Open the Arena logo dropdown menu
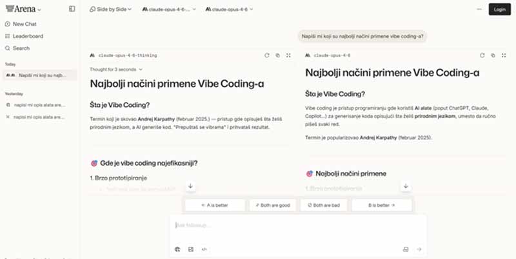 (x=22, y=10)
